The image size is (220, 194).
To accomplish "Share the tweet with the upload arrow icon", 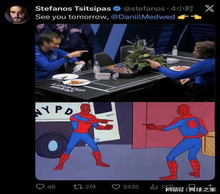I will coord(210,186).
